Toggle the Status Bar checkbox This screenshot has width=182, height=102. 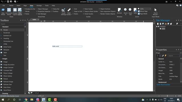[x=52, y=9]
